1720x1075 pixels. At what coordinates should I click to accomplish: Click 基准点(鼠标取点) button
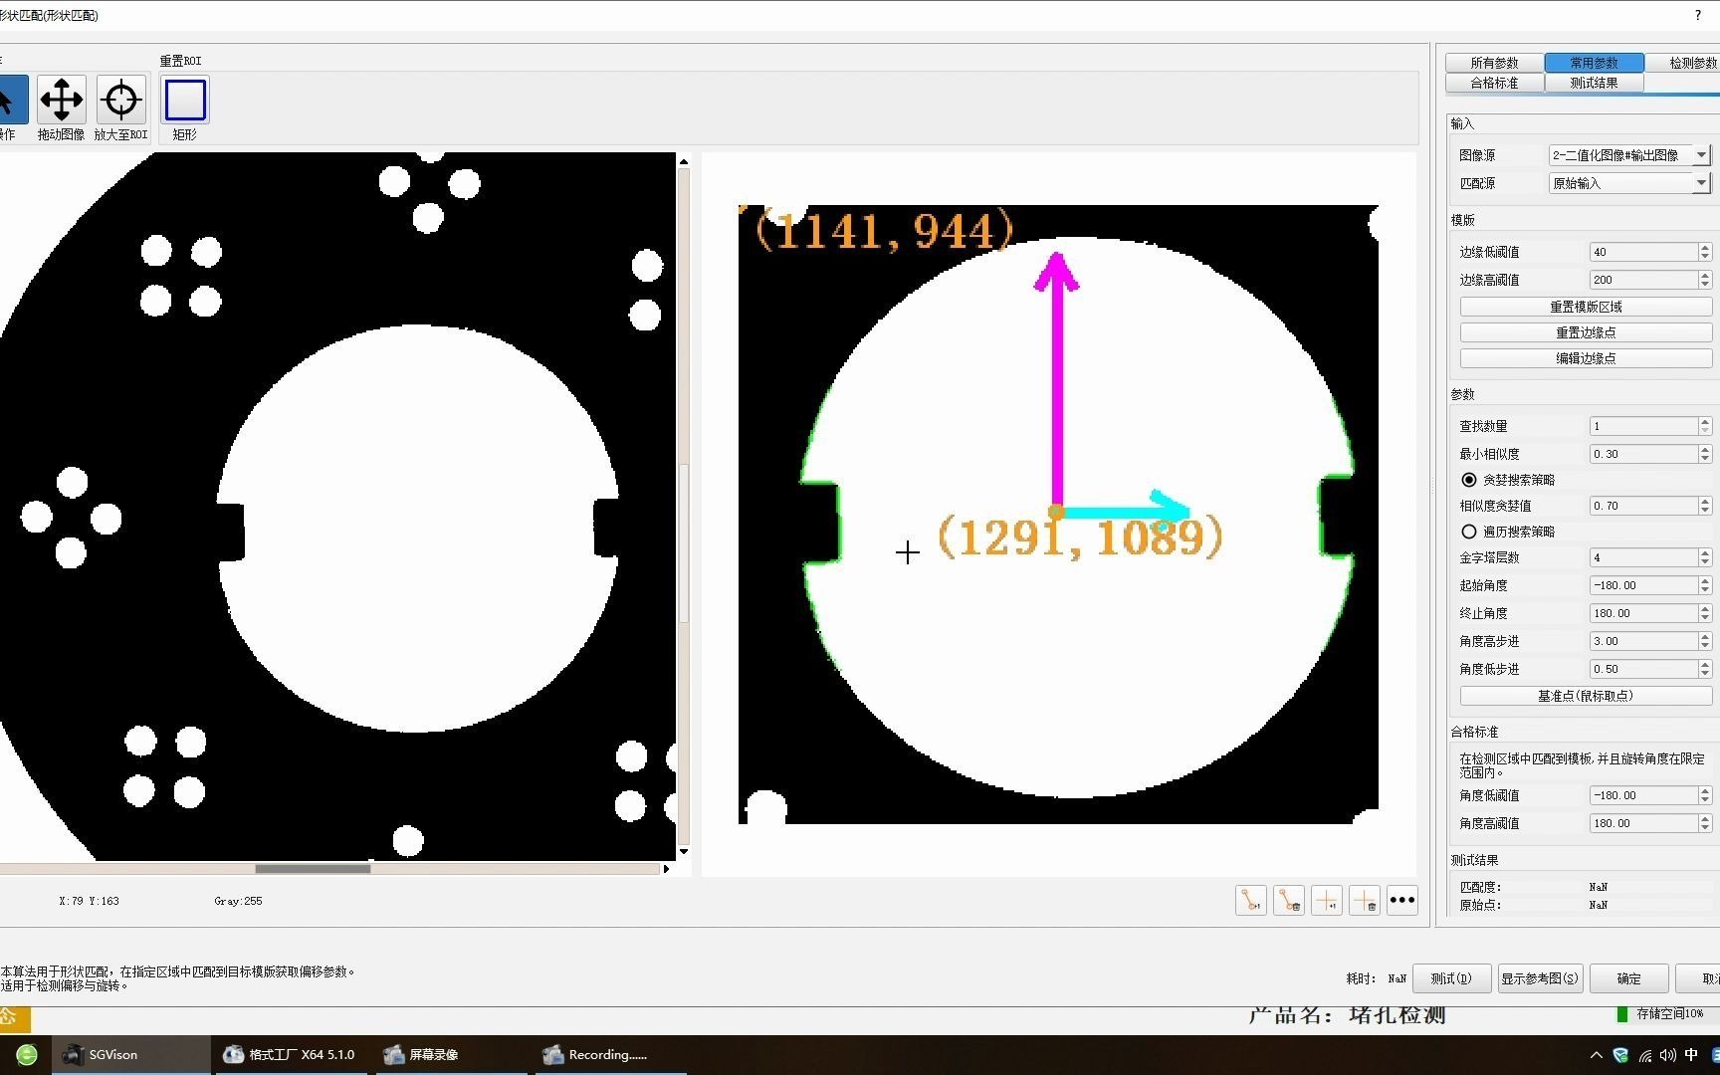click(x=1586, y=696)
